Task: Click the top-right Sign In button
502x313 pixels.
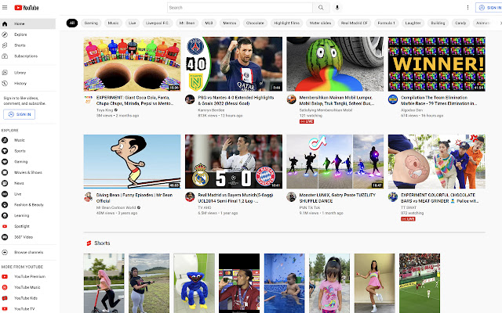Action: click(x=489, y=8)
